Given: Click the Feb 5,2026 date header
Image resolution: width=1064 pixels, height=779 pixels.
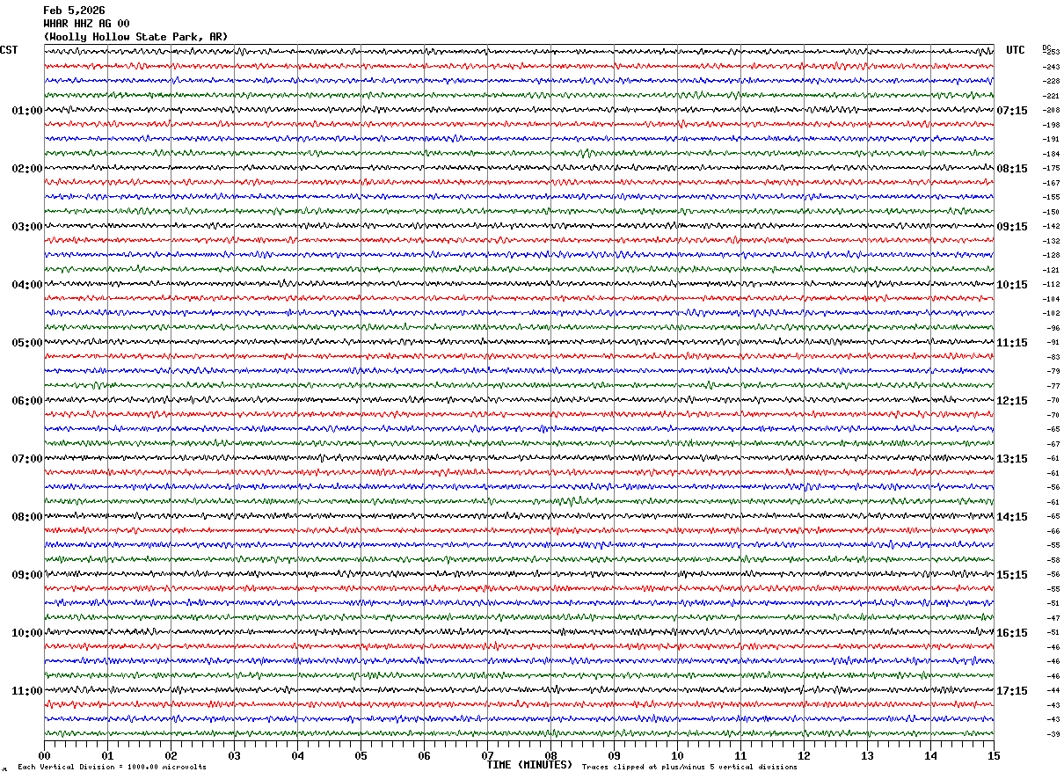Looking at the screenshot, I should pyautogui.click(x=74, y=11).
